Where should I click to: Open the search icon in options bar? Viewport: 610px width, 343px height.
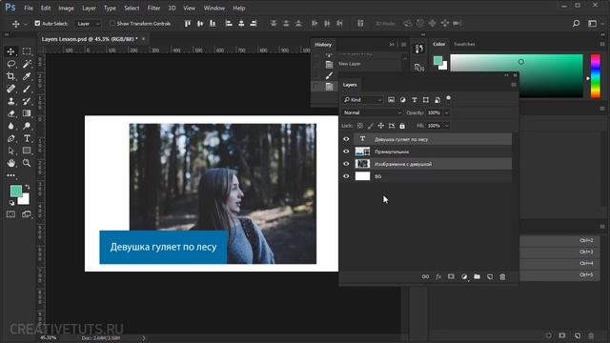pos(576,23)
